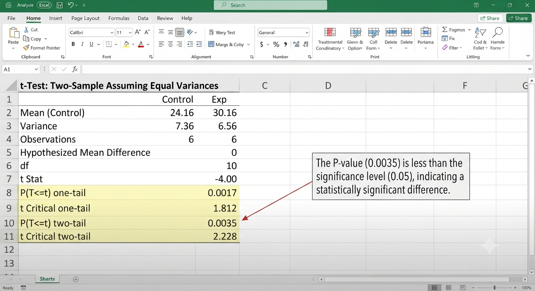Image resolution: width=535 pixels, height=291 pixels.
Task: Click the Cod & Follet sort button
Action: [480, 38]
